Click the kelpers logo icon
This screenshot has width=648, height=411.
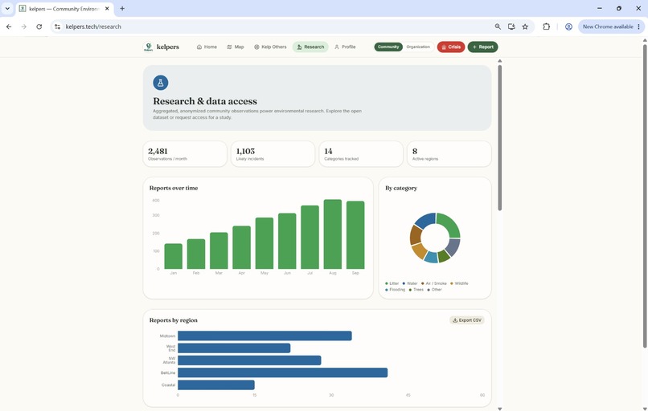point(149,47)
